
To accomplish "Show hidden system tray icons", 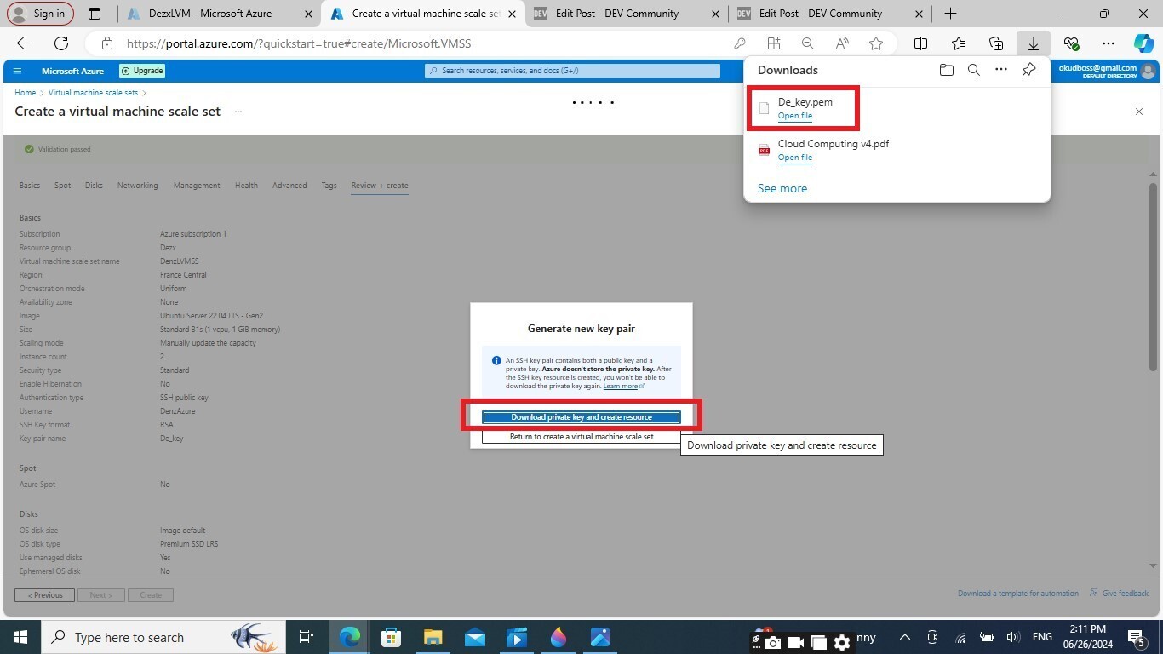I will click(904, 637).
